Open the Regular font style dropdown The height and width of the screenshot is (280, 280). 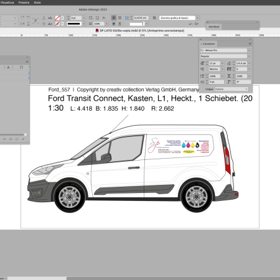[x=249, y=56]
